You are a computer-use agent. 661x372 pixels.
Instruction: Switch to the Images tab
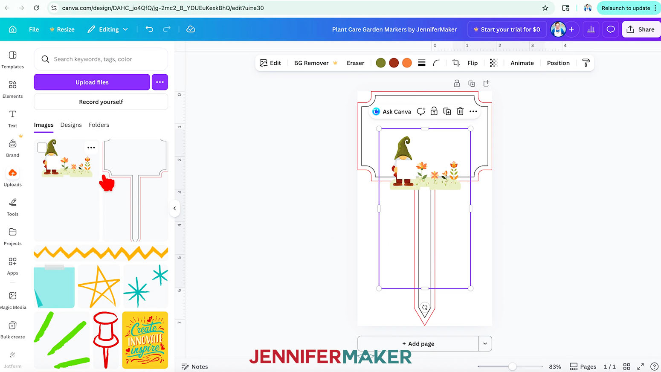coord(44,125)
